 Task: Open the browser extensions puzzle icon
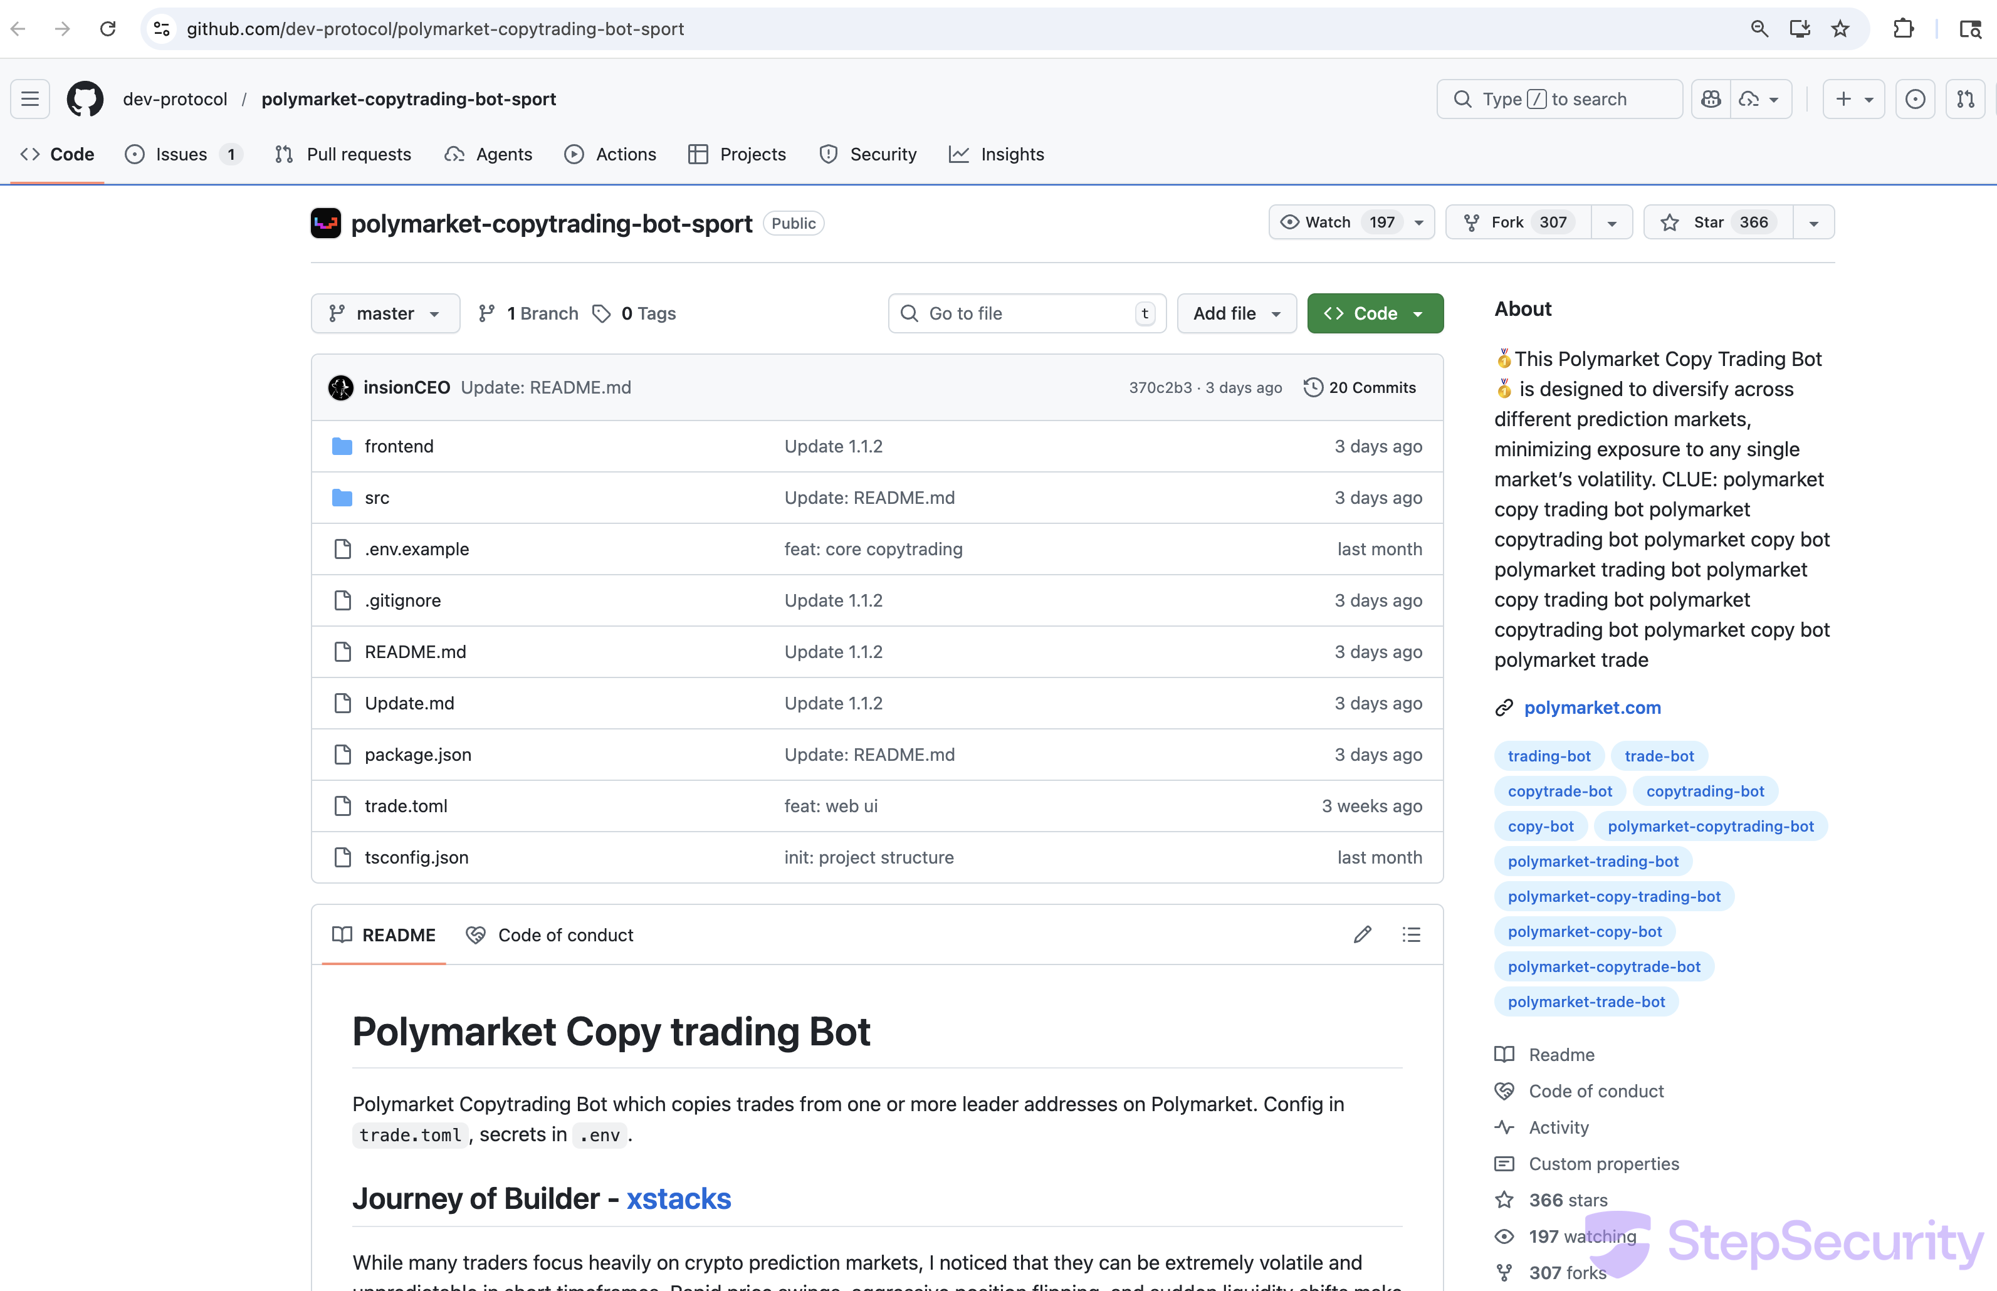(x=1903, y=29)
